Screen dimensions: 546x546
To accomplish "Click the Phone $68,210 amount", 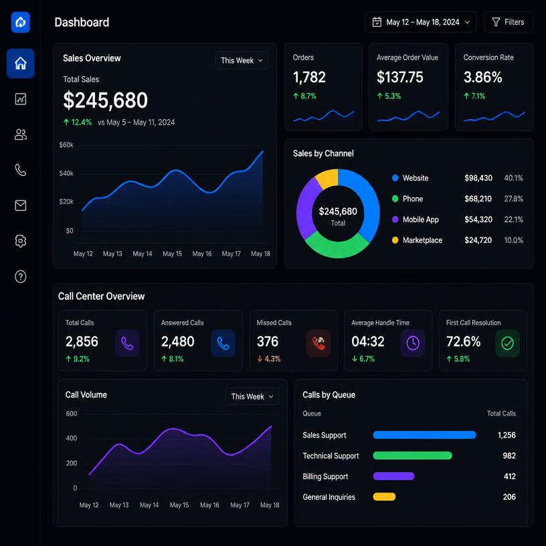I will (478, 199).
